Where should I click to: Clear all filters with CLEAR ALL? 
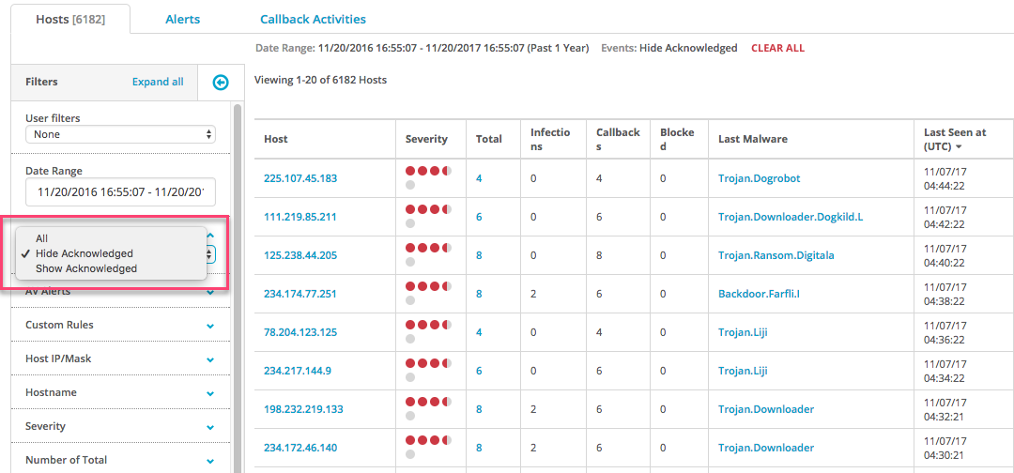coord(778,48)
